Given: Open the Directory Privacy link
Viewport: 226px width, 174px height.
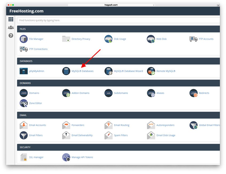Looking at the screenshot, I should (x=81, y=39).
